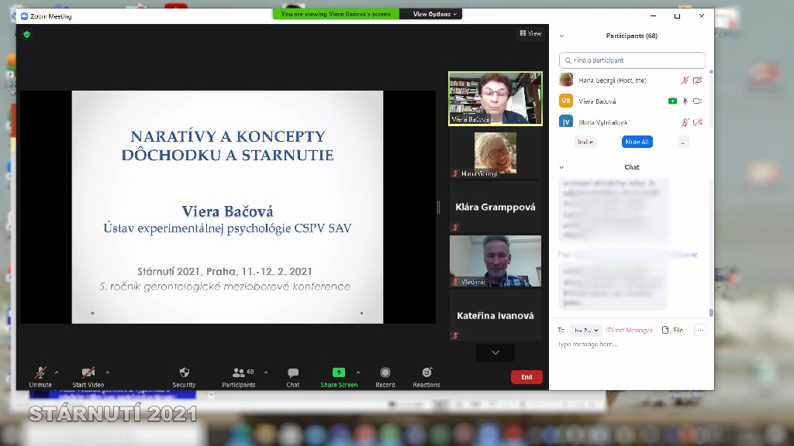This screenshot has height=446, width=794.
Task: Attach a File in chat
Action: [672, 330]
